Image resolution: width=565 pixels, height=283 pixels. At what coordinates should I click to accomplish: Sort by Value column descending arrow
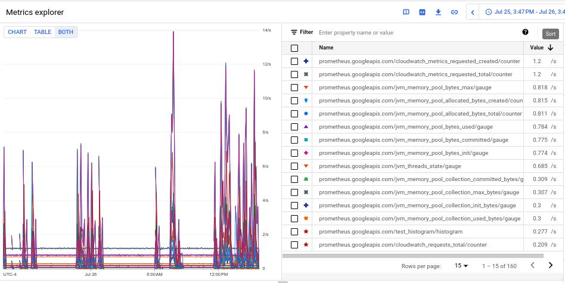pyautogui.click(x=550, y=48)
